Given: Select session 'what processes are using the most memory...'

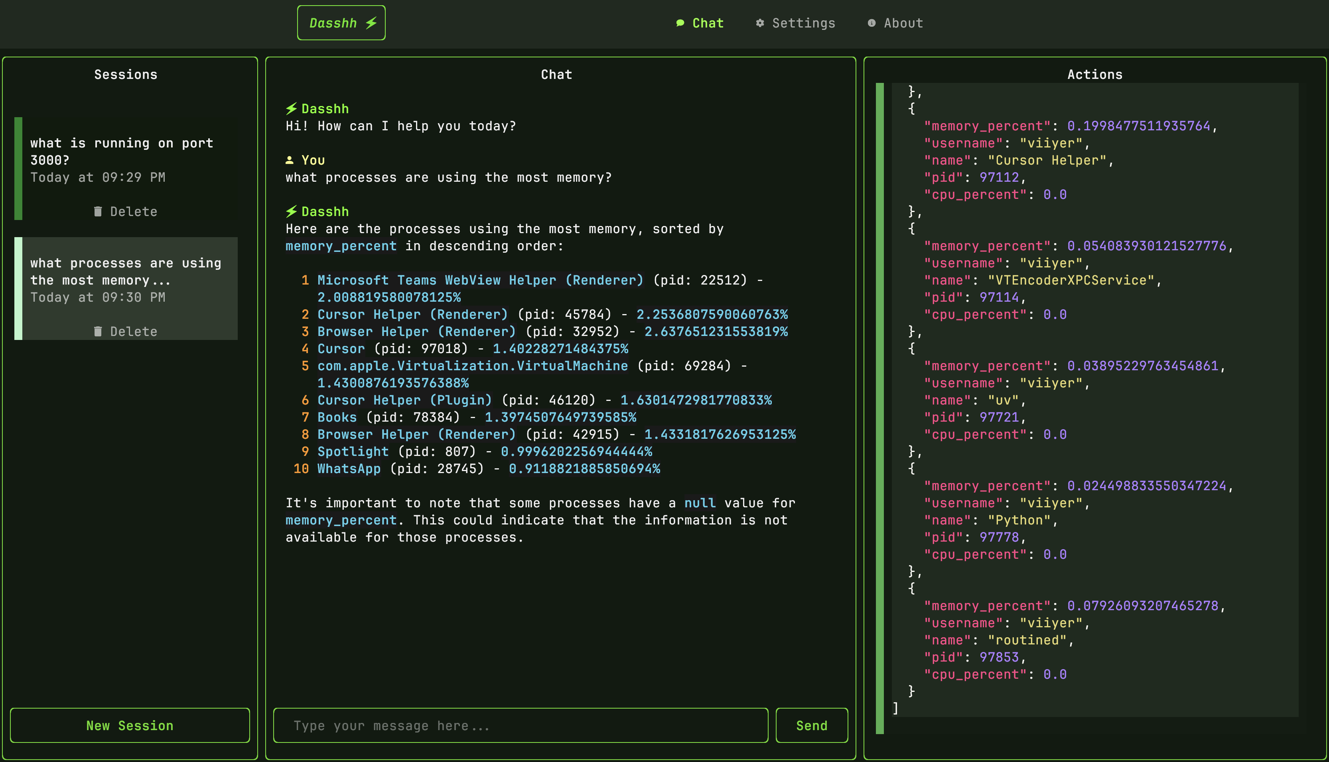Looking at the screenshot, I should tap(126, 289).
